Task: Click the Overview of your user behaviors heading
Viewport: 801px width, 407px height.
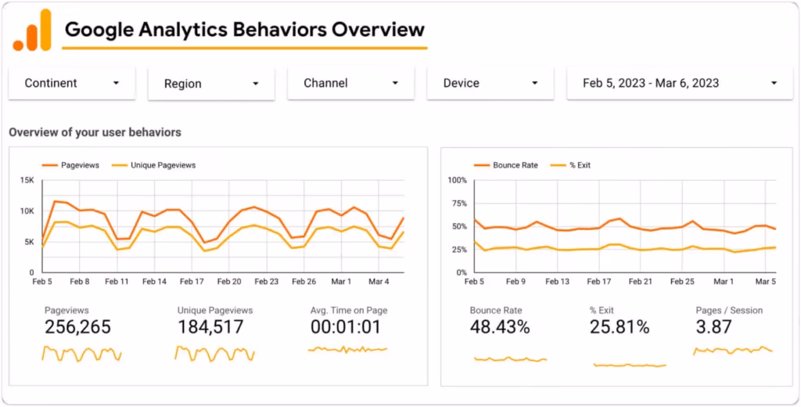Action: [95, 132]
